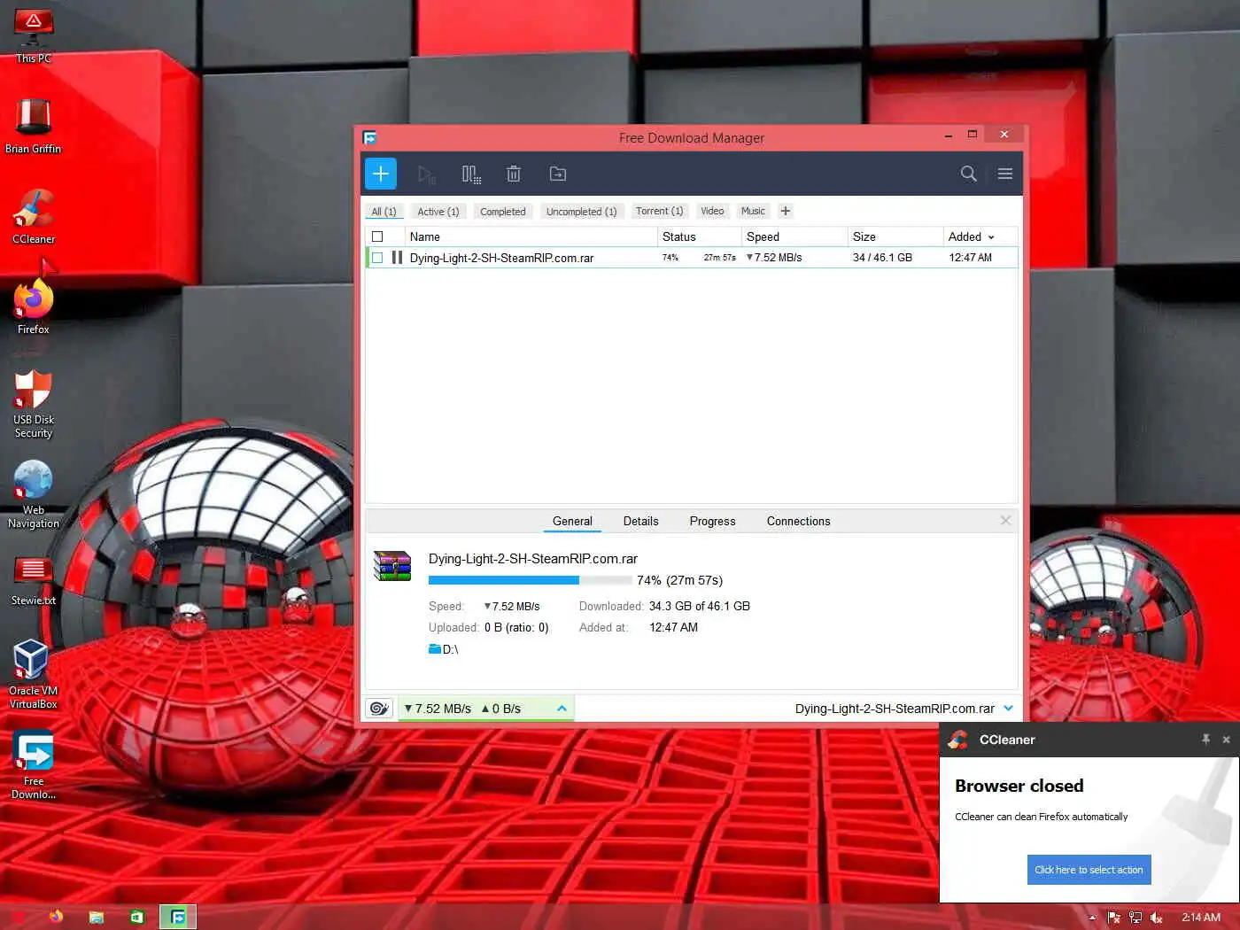Viewport: 1240px width, 930px height.
Task: Click action center flag in tray
Action: pos(1114,918)
